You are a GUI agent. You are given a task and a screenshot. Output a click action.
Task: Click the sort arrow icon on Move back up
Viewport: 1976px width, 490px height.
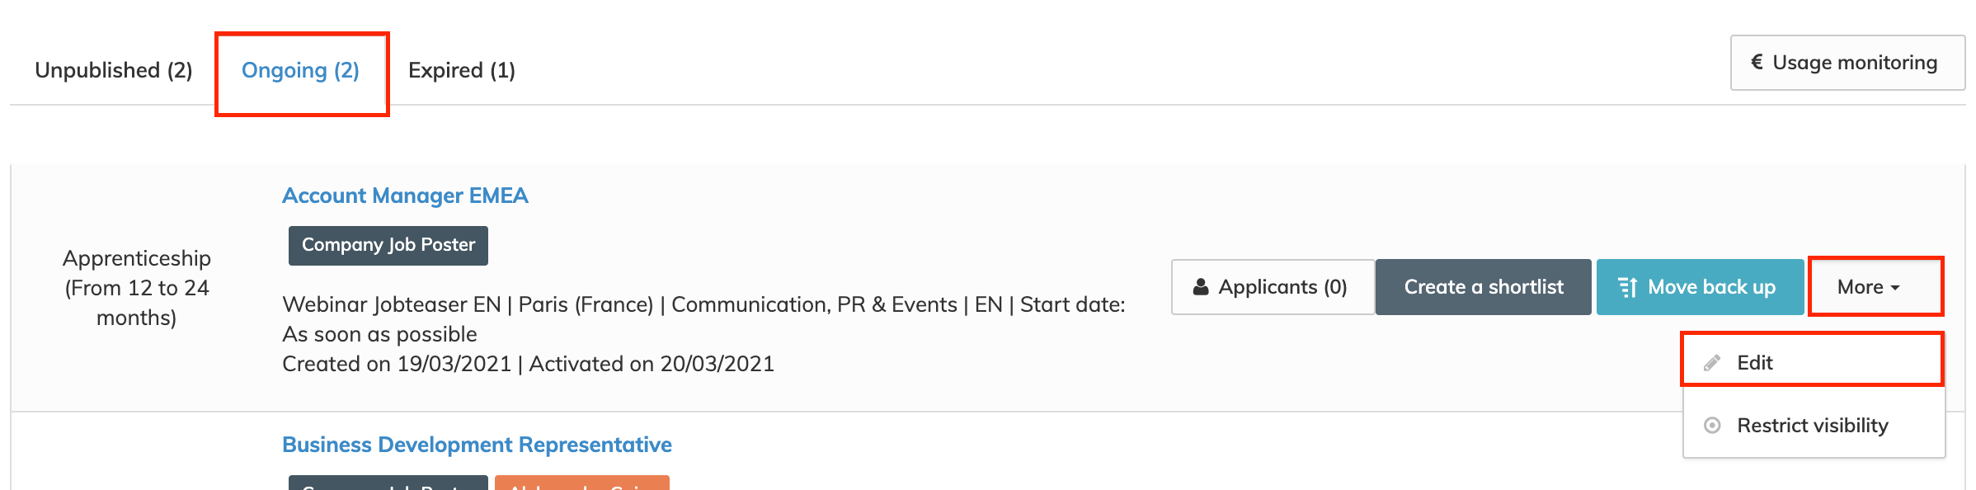coord(1628,287)
